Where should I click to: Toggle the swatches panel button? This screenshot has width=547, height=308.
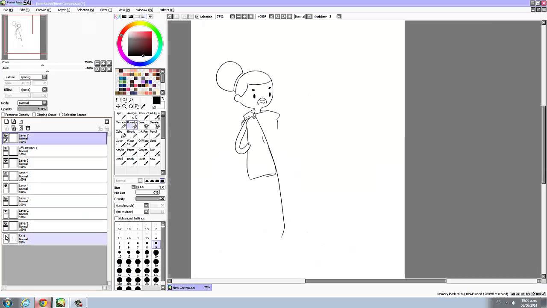point(144,17)
